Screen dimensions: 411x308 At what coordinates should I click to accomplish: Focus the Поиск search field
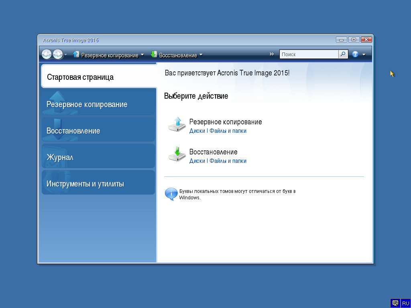coord(309,54)
